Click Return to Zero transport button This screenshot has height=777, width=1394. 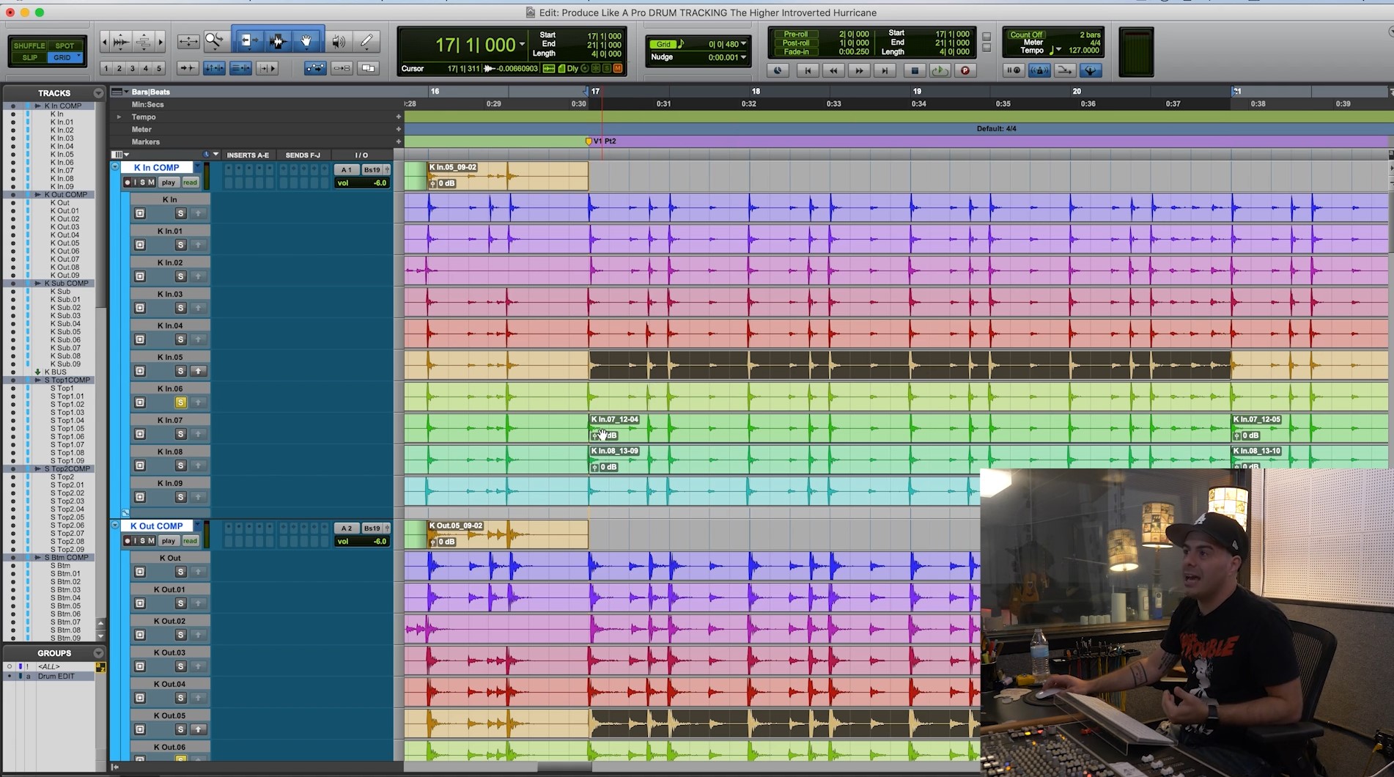(x=808, y=70)
